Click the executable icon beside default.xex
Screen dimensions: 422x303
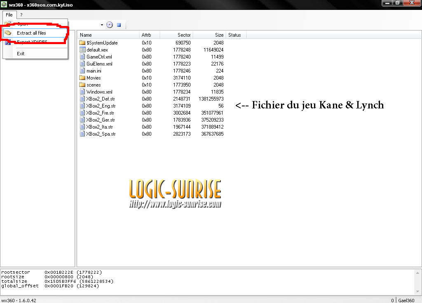(82, 49)
